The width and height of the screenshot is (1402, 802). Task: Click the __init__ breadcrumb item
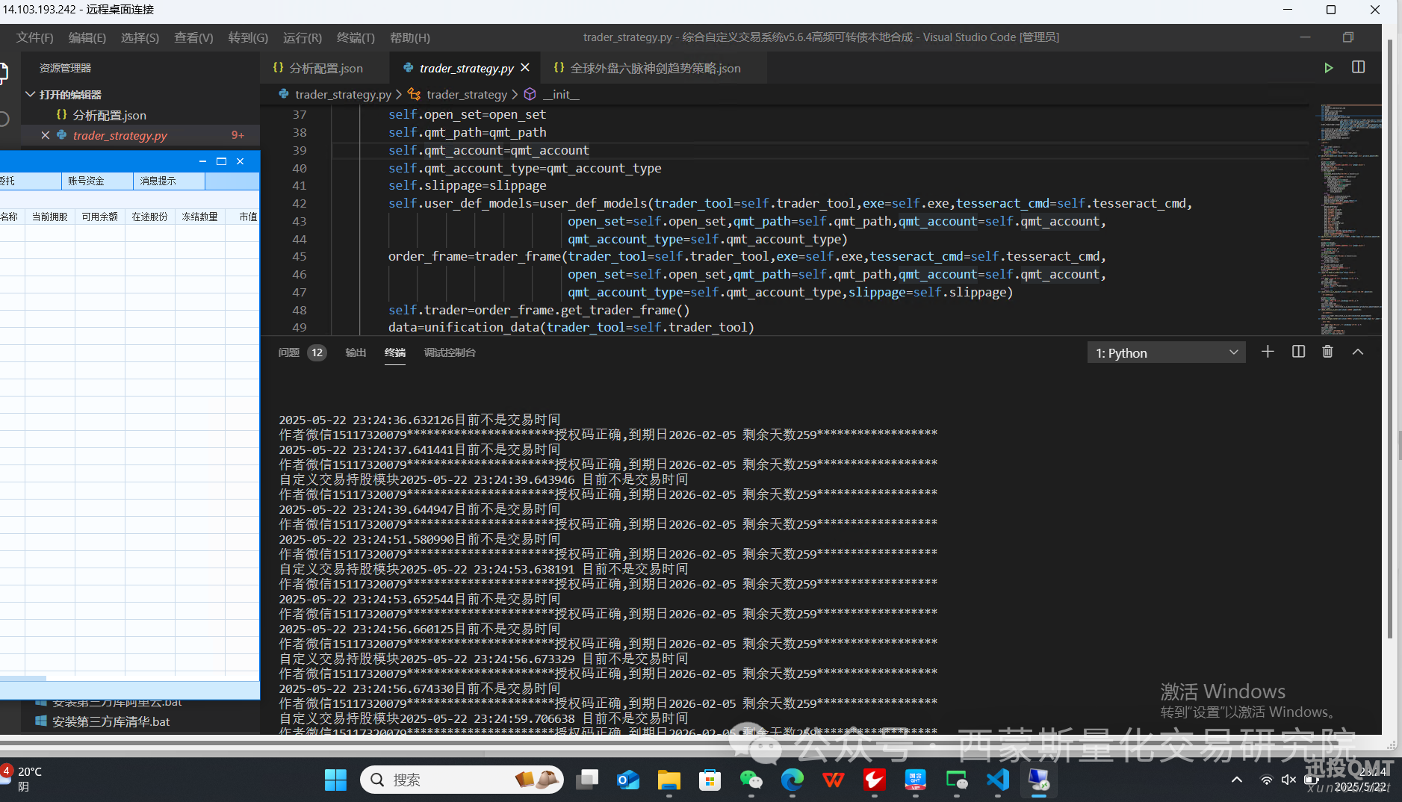tap(561, 94)
